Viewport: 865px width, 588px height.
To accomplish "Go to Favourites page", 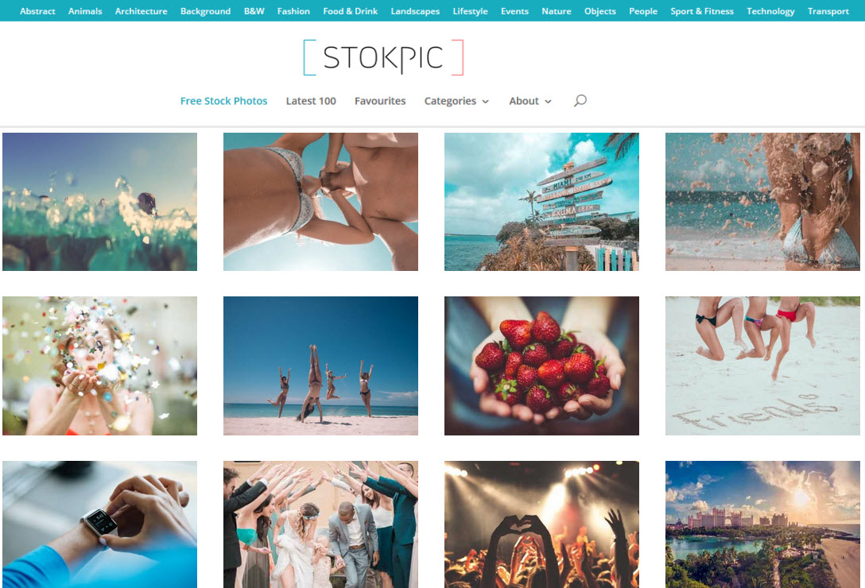I will click(380, 101).
